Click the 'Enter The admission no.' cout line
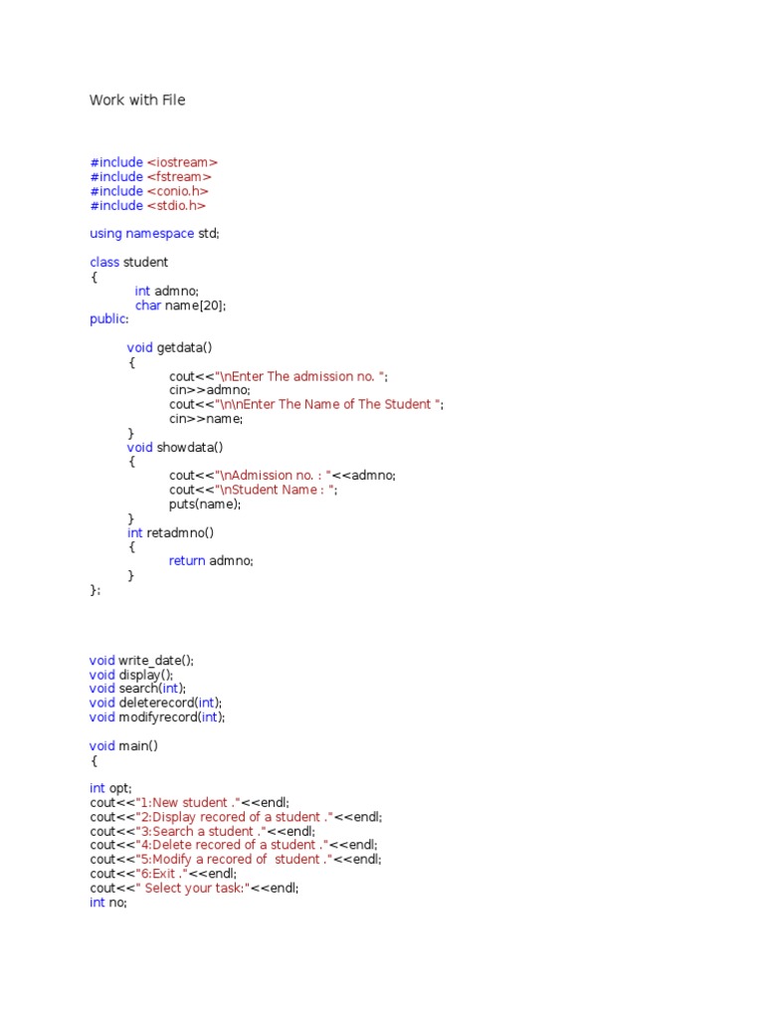The height and width of the screenshot is (1019, 764). coord(279,376)
